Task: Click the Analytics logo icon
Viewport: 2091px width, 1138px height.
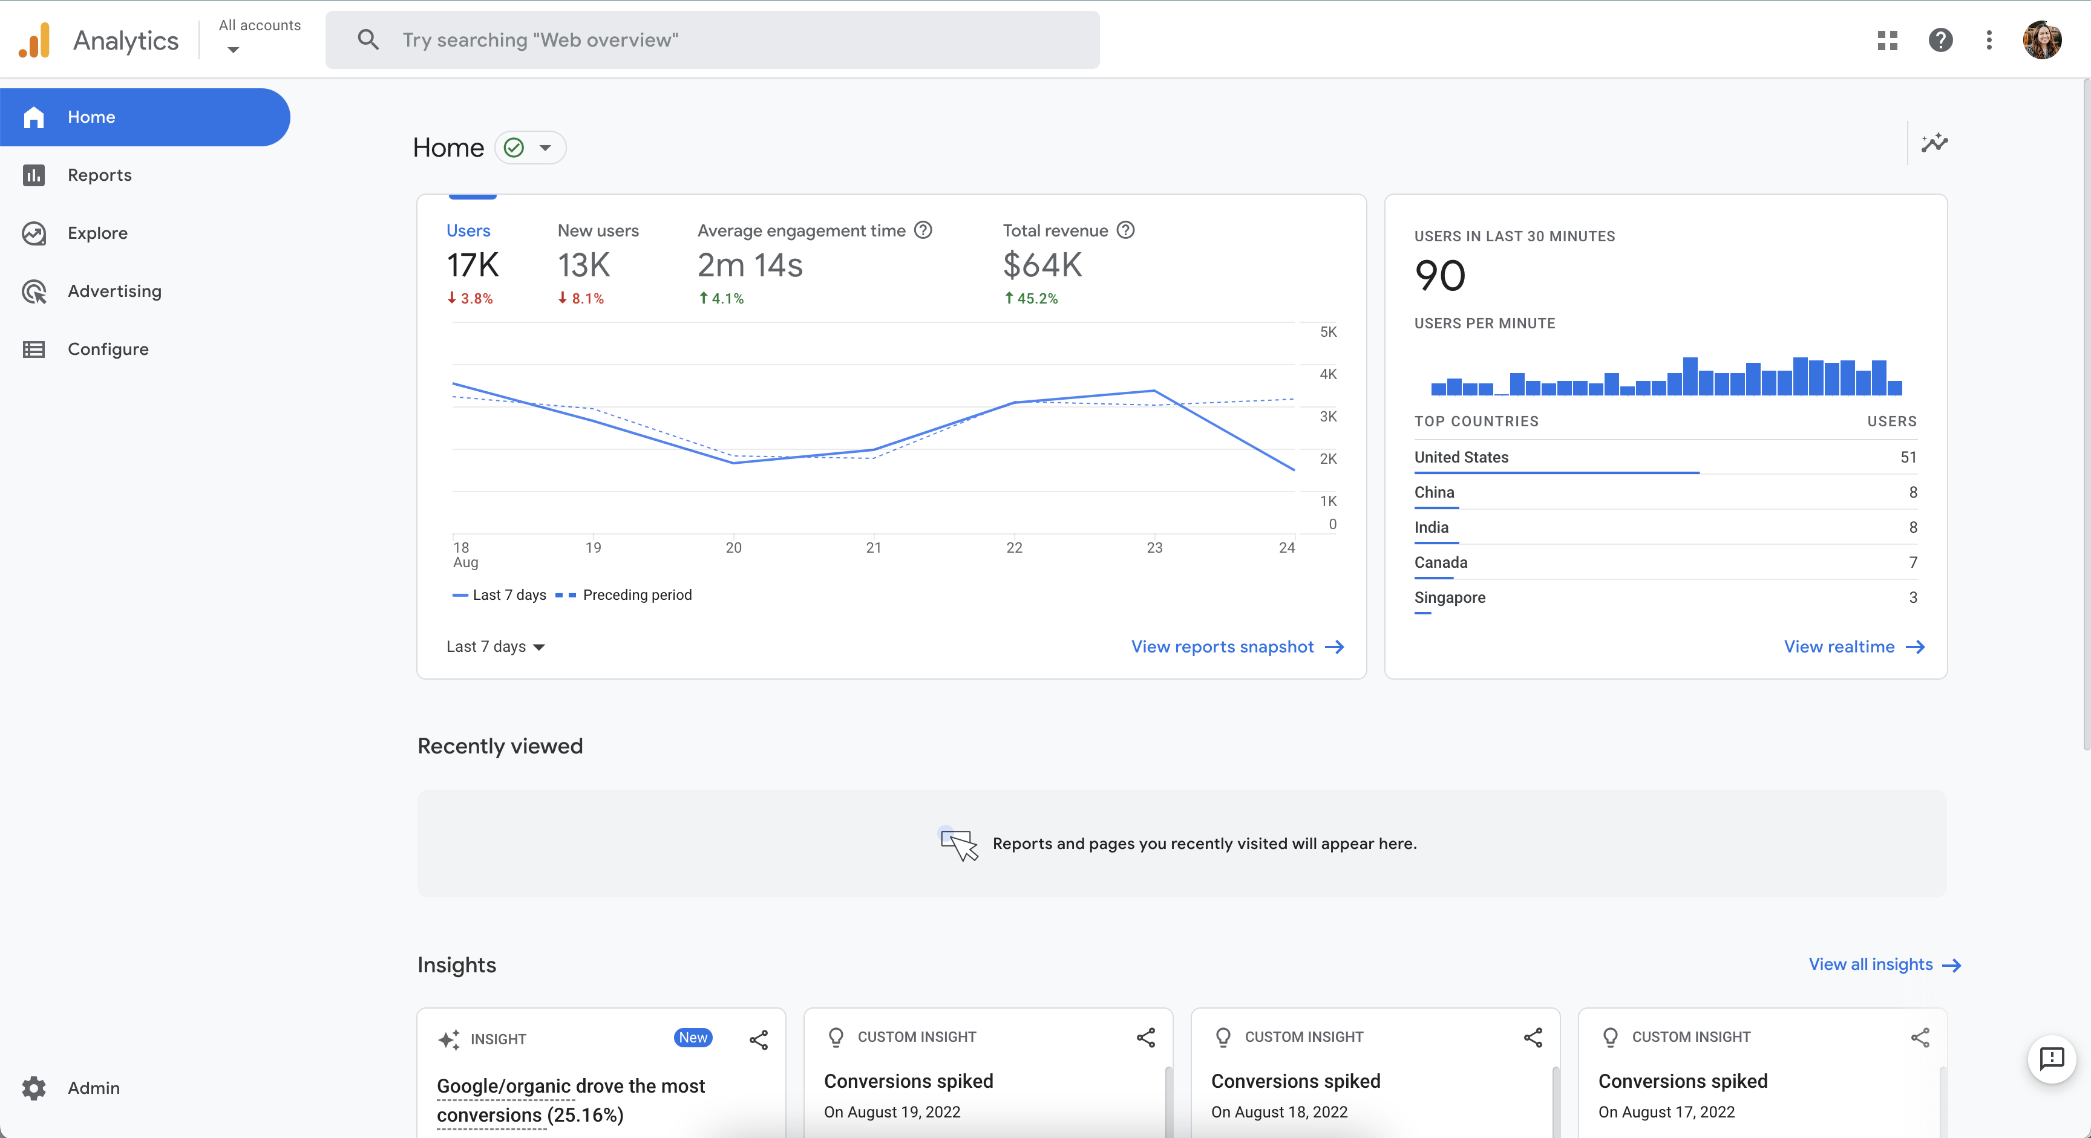Action: (x=34, y=40)
